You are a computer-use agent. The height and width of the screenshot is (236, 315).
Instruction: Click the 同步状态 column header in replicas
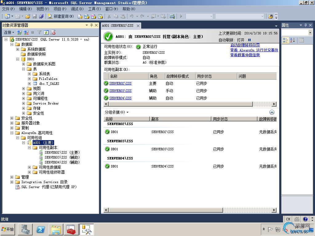[x=216, y=76]
